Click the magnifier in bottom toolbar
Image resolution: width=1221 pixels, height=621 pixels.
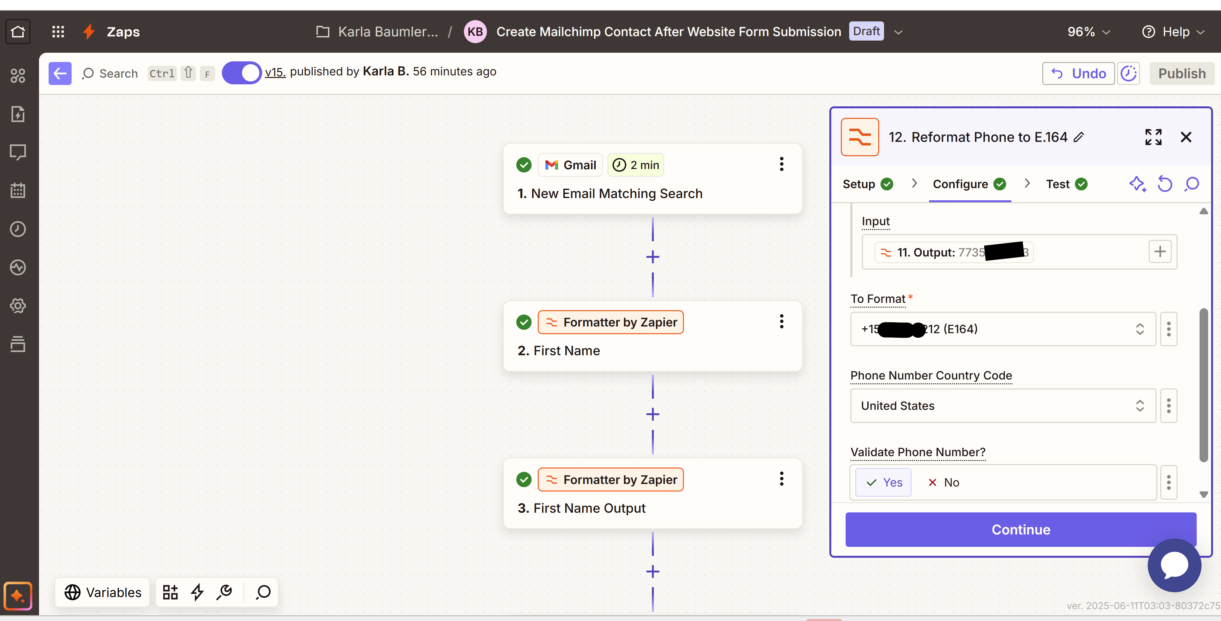(263, 592)
